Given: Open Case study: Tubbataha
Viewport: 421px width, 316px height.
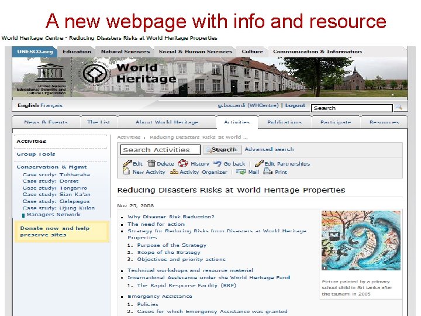Looking at the screenshot, I should tap(56, 174).
